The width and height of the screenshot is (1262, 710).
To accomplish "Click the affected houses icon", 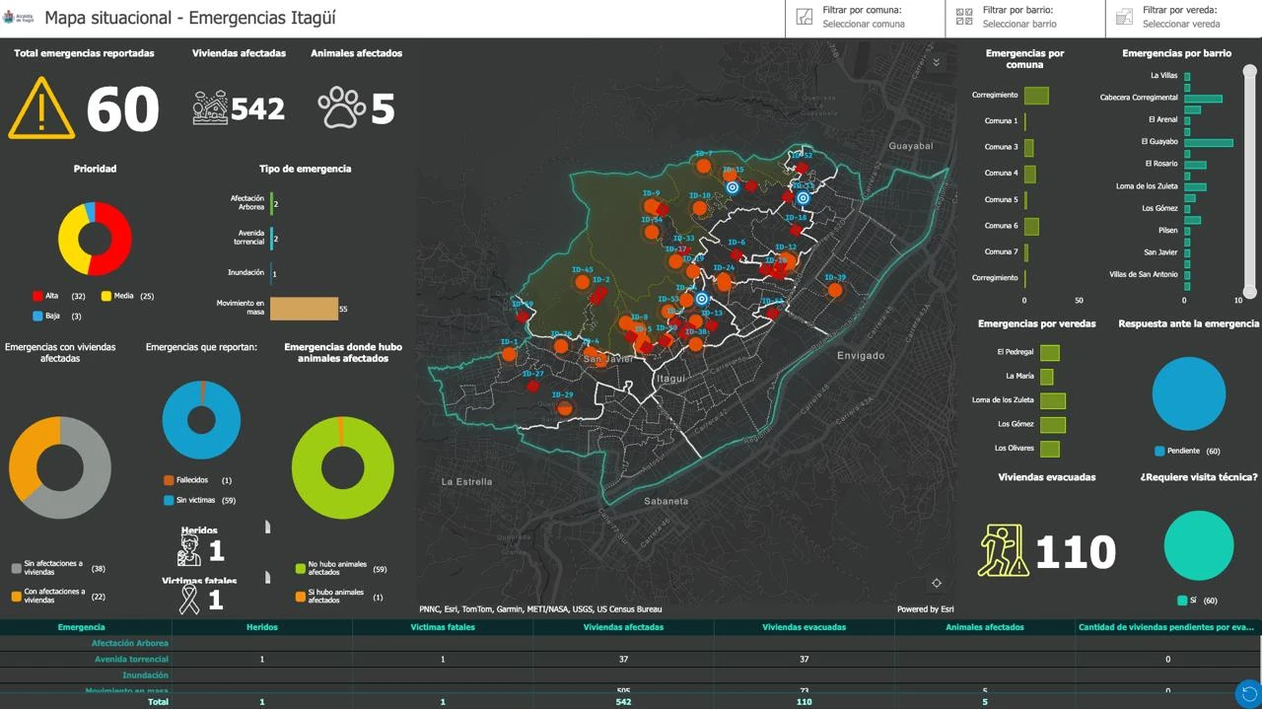I will (x=210, y=107).
